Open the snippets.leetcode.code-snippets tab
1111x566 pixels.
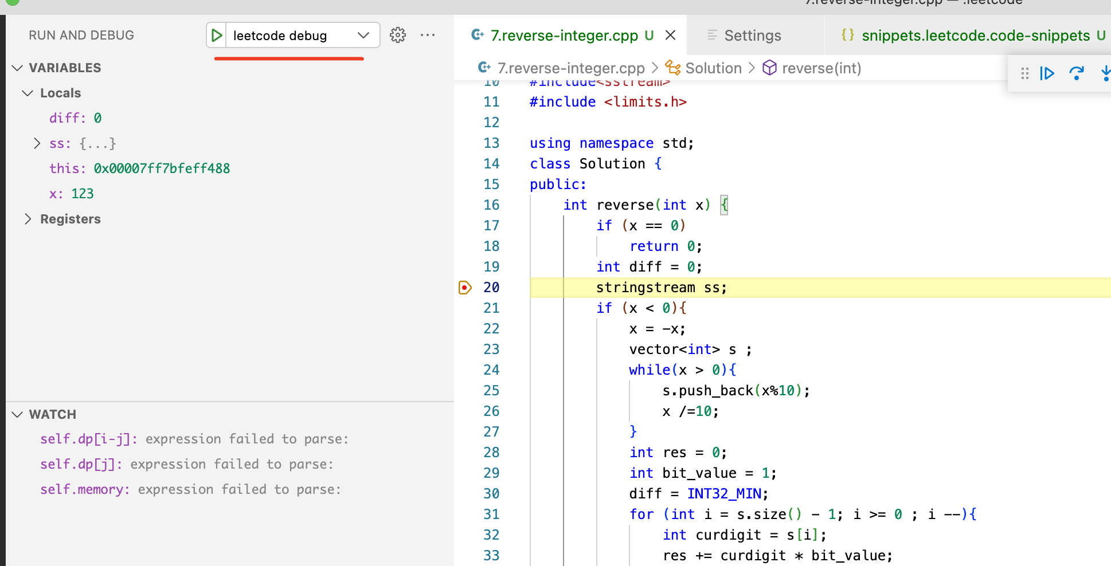click(x=976, y=36)
